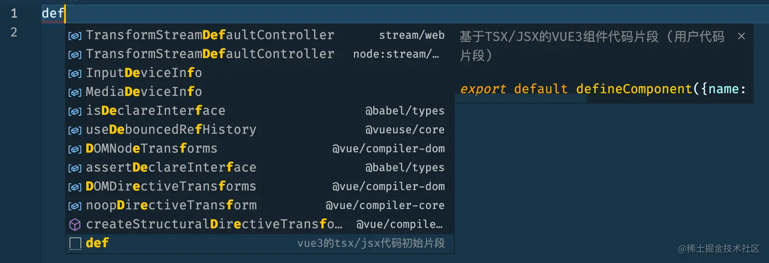769x263 pixels.
Task: Click the icon beside noopDirectiveTransform
Action: click(75, 206)
